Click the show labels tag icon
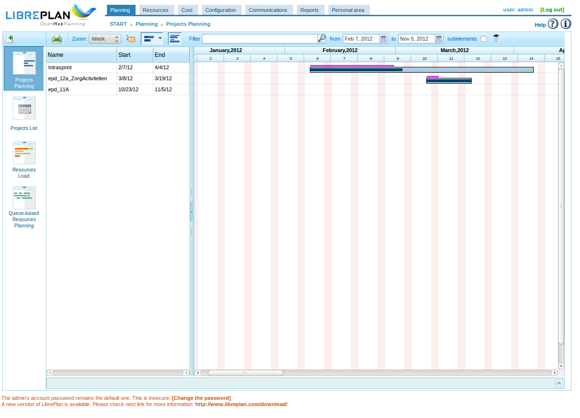Viewport: 580px width, 418px height. coord(130,39)
